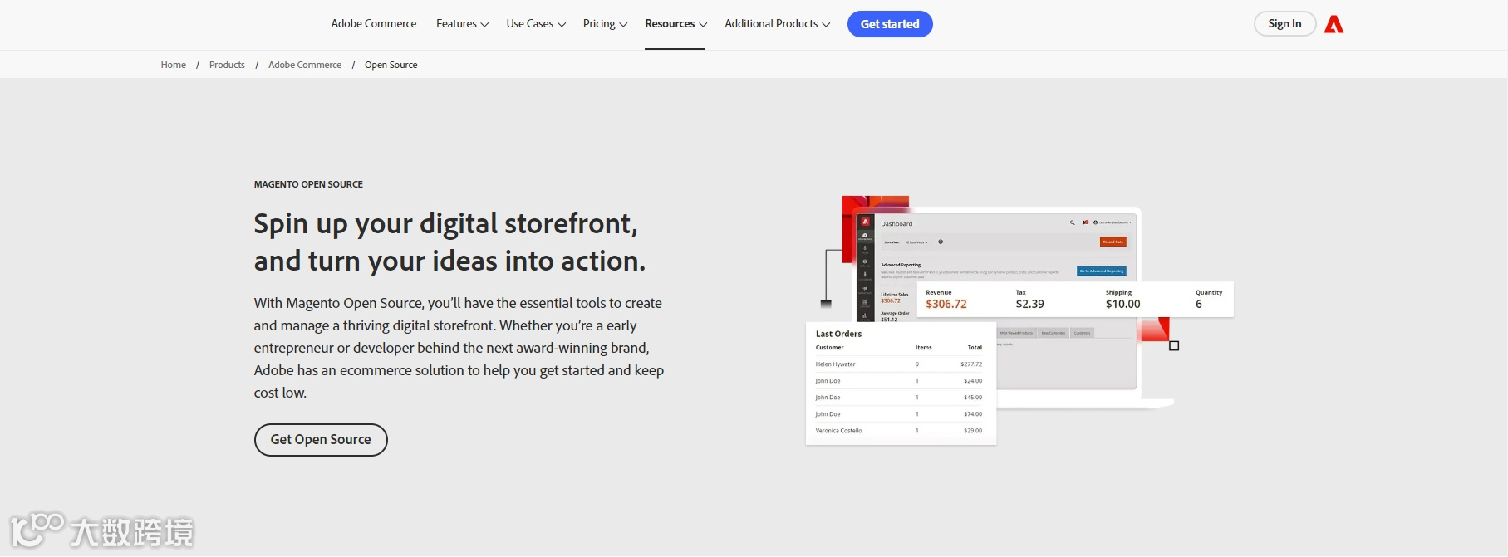Viewport: 1508px width, 557px height.
Task: Click the Revenue value $306.72
Action: (946, 305)
